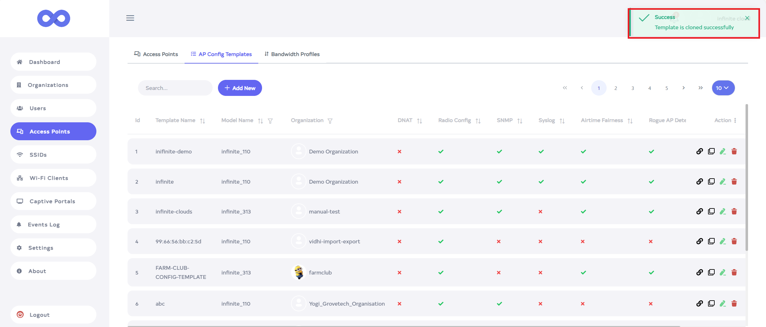The height and width of the screenshot is (327, 766).
Task: Open Action column three-dot options
Action: [x=735, y=120]
